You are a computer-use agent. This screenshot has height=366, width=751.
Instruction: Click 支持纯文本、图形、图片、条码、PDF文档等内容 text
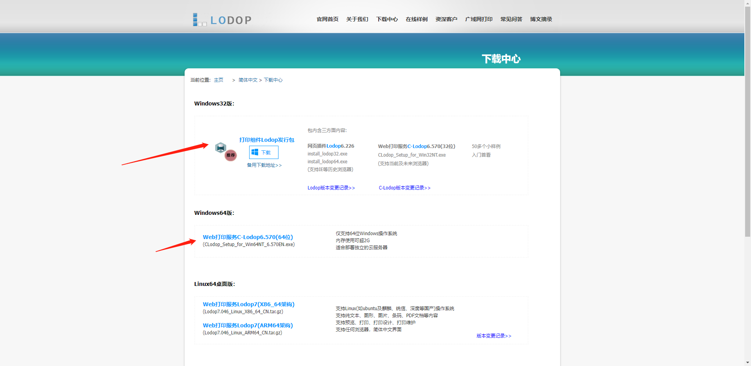(x=387, y=316)
